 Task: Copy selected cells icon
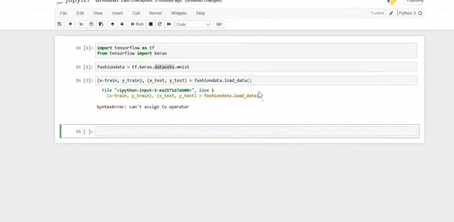(91, 24)
